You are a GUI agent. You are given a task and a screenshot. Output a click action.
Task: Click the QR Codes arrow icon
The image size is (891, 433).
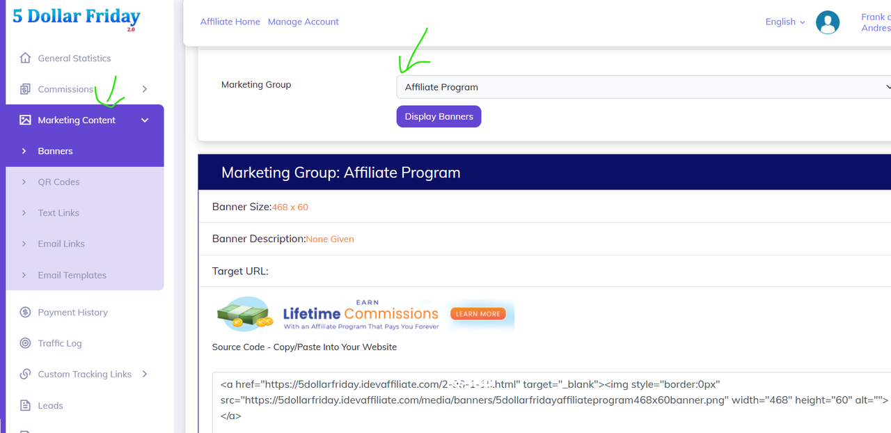click(x=24, y=182)
